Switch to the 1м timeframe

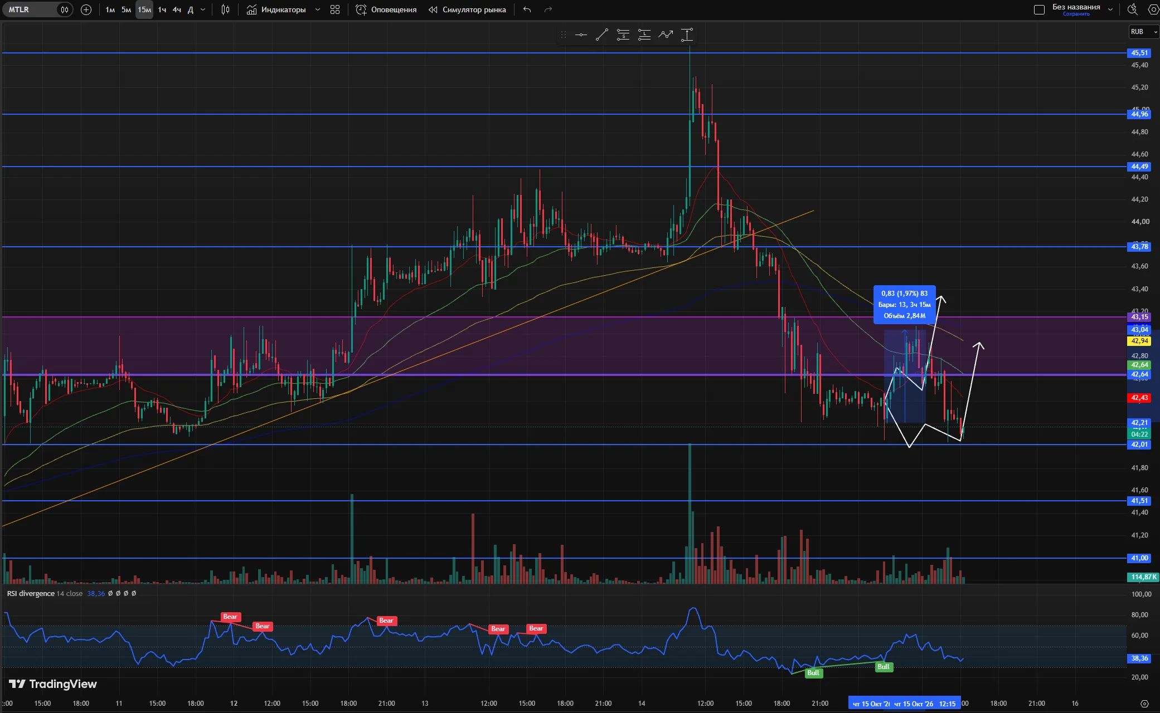click(110, 9)
